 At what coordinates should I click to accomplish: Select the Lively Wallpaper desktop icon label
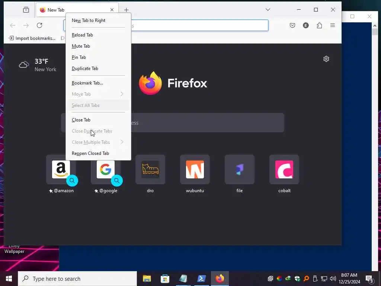(15, 249)
